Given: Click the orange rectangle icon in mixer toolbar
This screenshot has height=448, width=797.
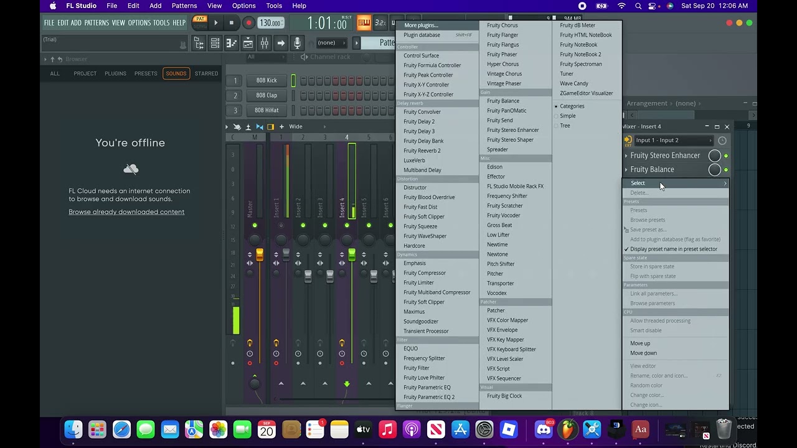Looking at the screenshot, I should (x=270, y=126).
